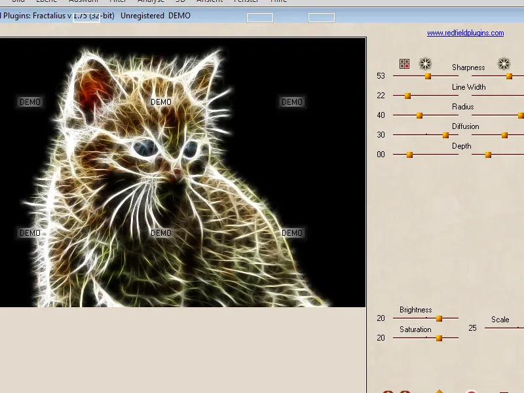
Task: Click the Sharpness slider handle
Action: pyautogui.click(x=428, y=75)
